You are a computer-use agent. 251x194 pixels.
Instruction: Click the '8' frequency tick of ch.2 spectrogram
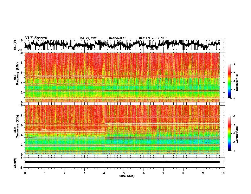click(x=22, y=115)
